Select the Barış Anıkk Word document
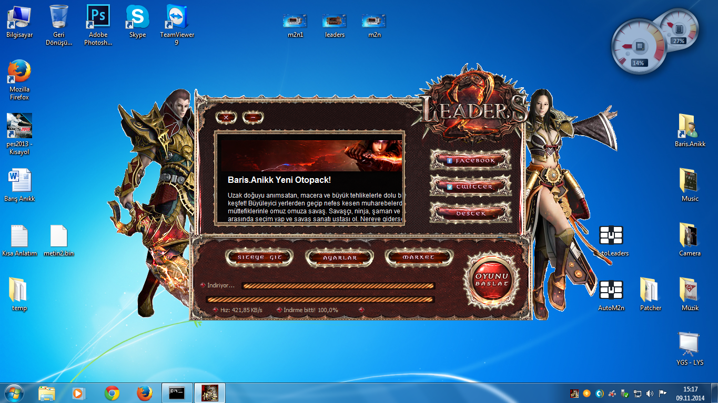 tap(19, 185)
